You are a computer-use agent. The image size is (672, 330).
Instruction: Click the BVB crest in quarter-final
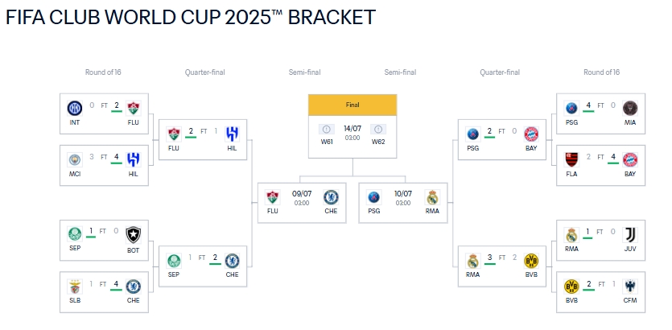coord(531,260)
